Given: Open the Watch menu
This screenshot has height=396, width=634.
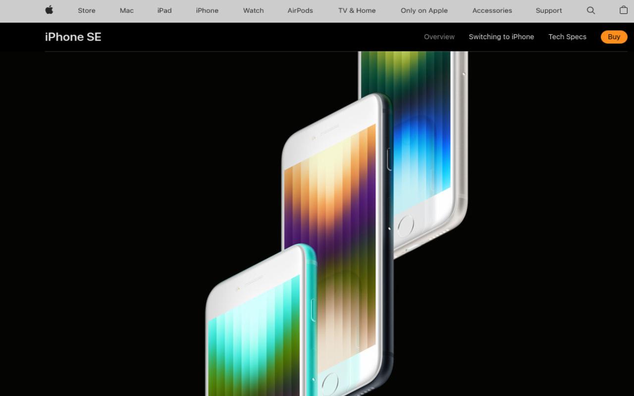Looking at the screenshot, I should click(x=253, y=10).
